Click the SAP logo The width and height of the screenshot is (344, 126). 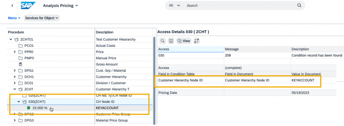[x=28, y=5]
